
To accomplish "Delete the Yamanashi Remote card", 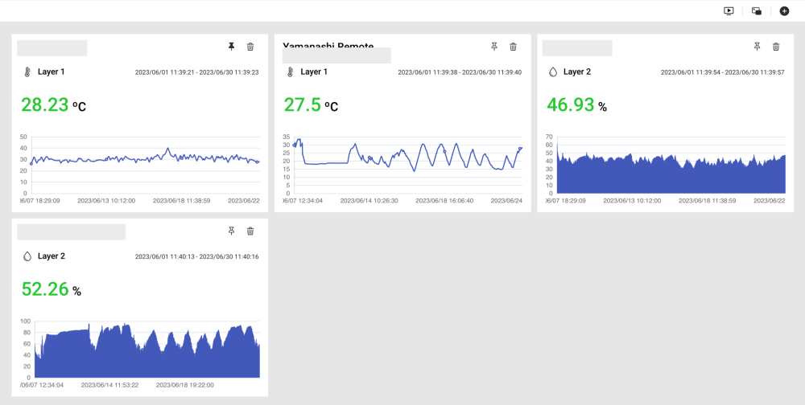I will (x=513, y=47).
